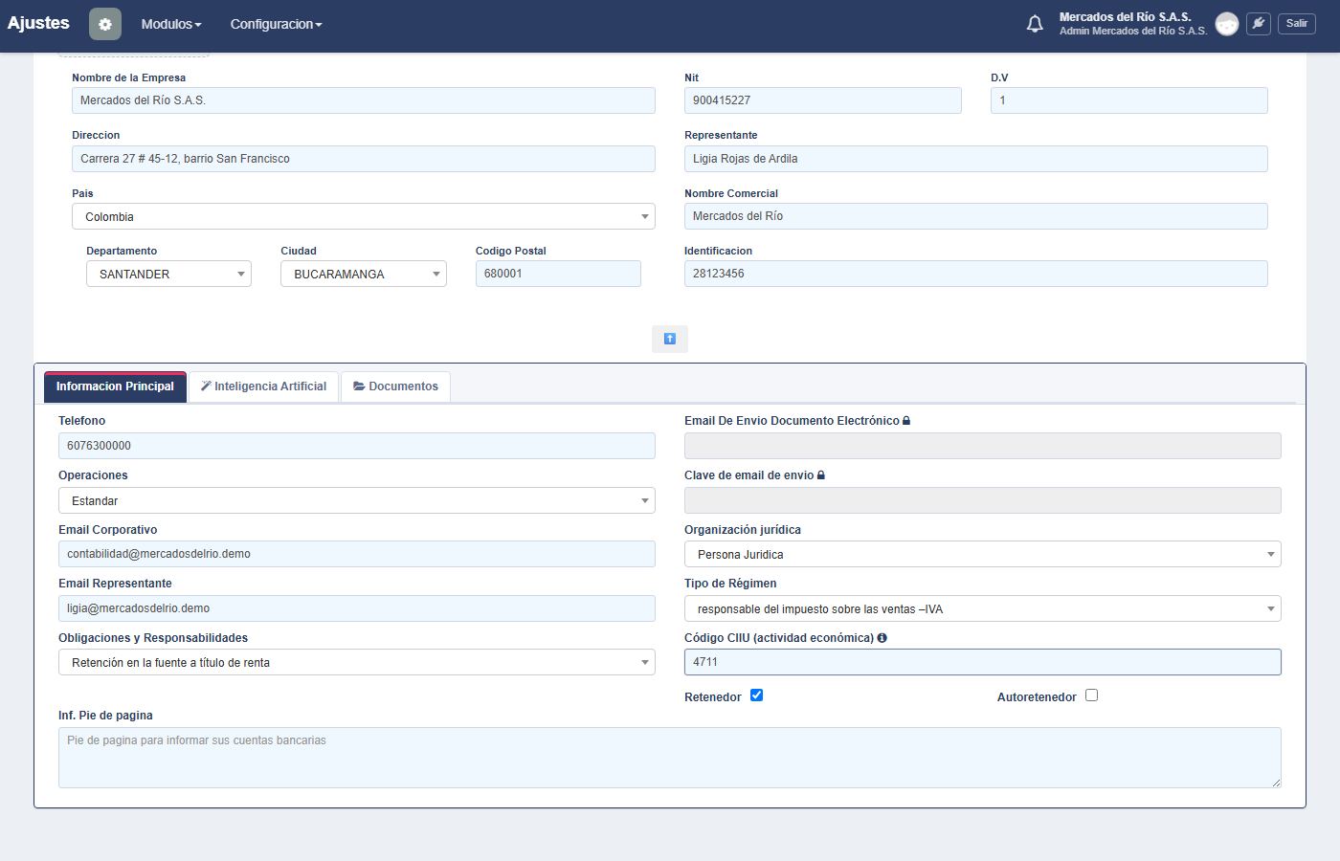
Task: Click the Código CIIU input field
Action: coord(983,662)
